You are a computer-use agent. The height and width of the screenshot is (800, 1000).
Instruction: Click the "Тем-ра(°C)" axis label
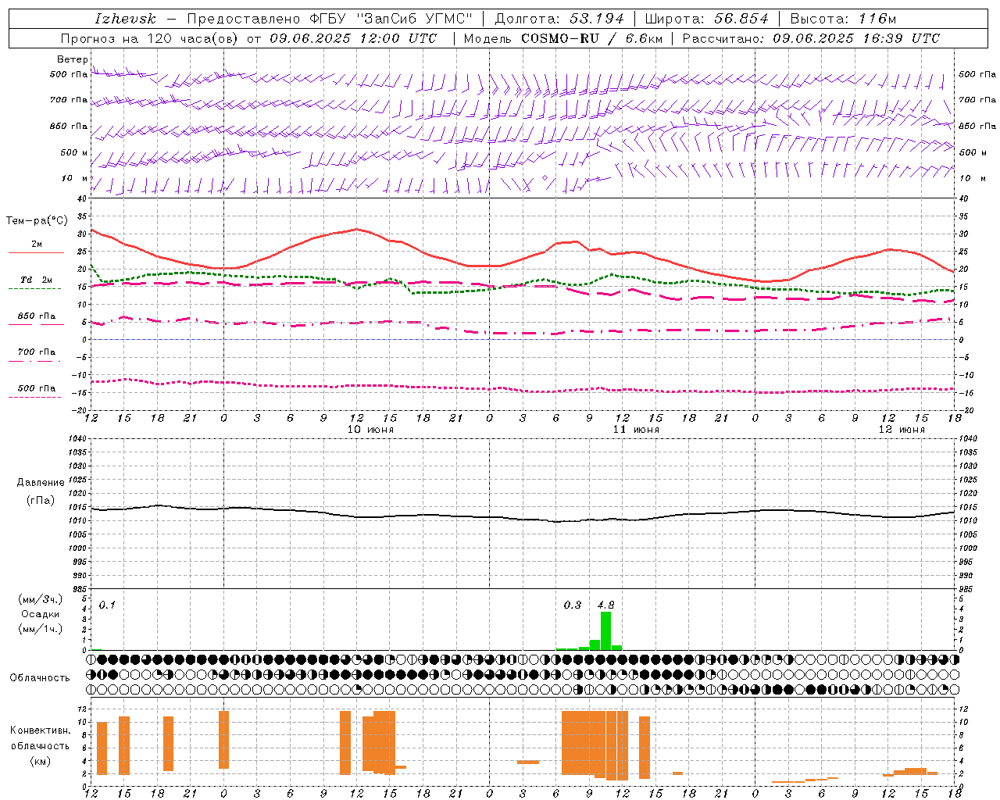[37, 221]
